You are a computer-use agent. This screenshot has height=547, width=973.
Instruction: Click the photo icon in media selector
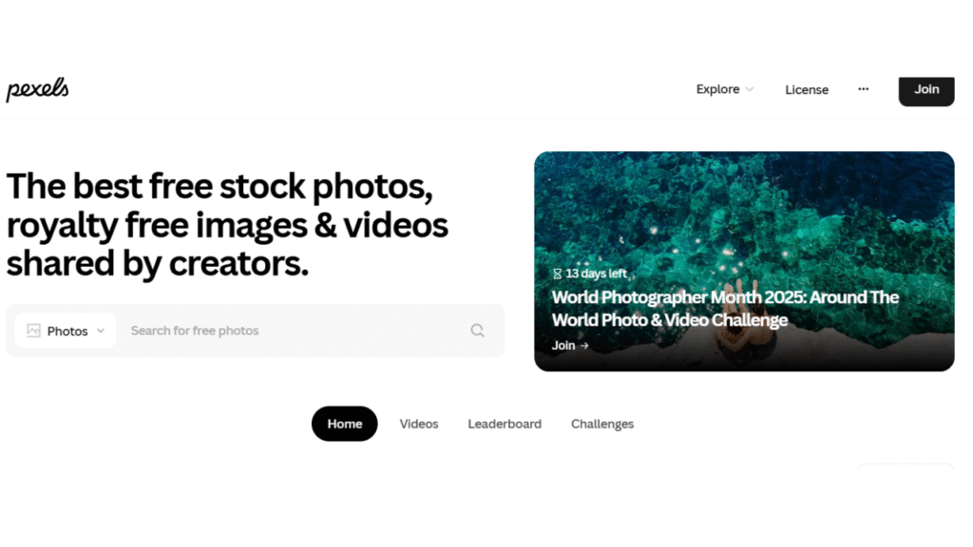click(33, 330)
